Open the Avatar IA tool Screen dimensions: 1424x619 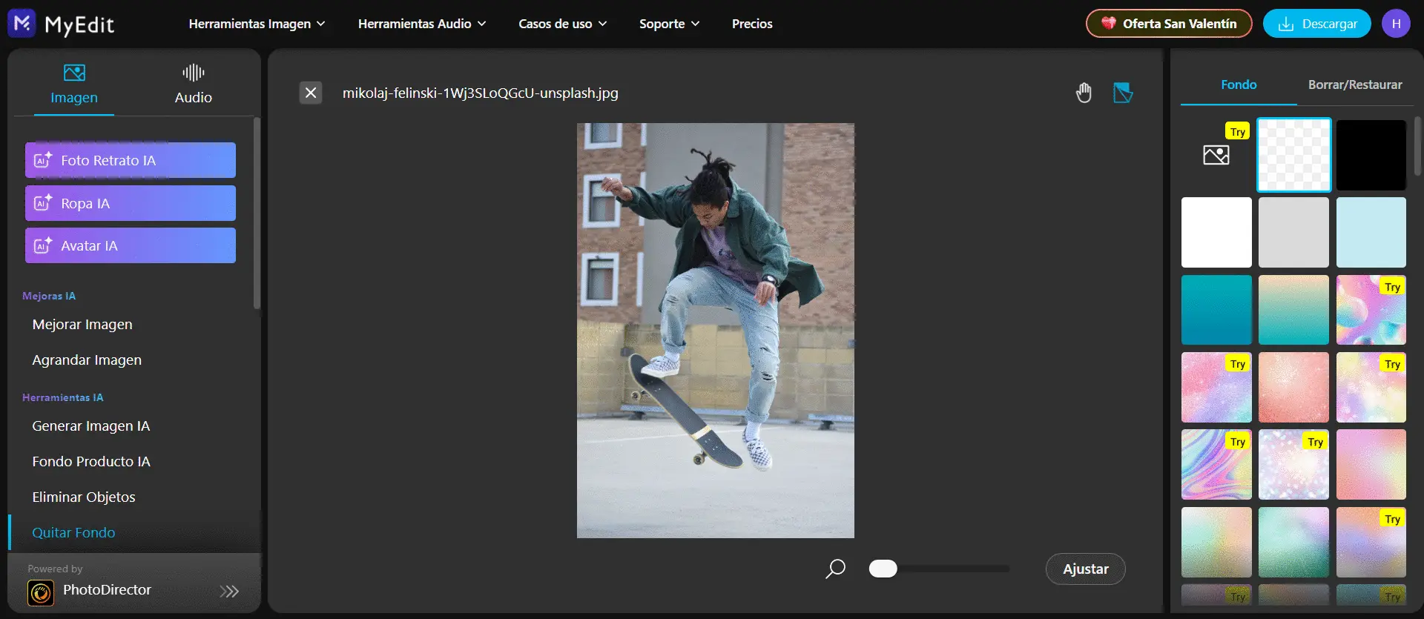coord(131,245)
